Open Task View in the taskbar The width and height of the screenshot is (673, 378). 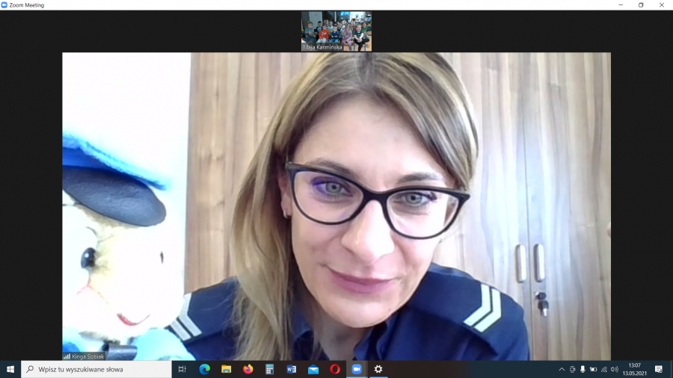coord(182,369)
